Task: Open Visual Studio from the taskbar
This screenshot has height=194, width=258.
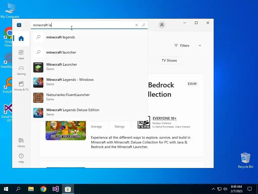Action: (x=56, y=189)
